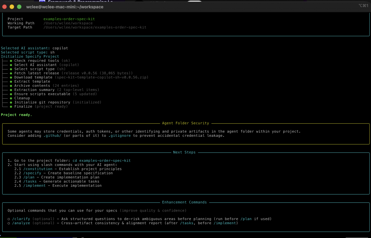Click green bullet beside Fetch latest release
Image resolution: width=371 pixels, height=238 pixels.
(11, 73)
